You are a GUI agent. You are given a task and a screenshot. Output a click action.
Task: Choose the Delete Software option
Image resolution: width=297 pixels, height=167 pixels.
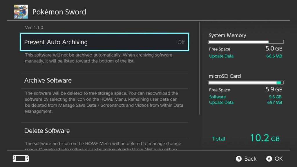coord(104,131)
